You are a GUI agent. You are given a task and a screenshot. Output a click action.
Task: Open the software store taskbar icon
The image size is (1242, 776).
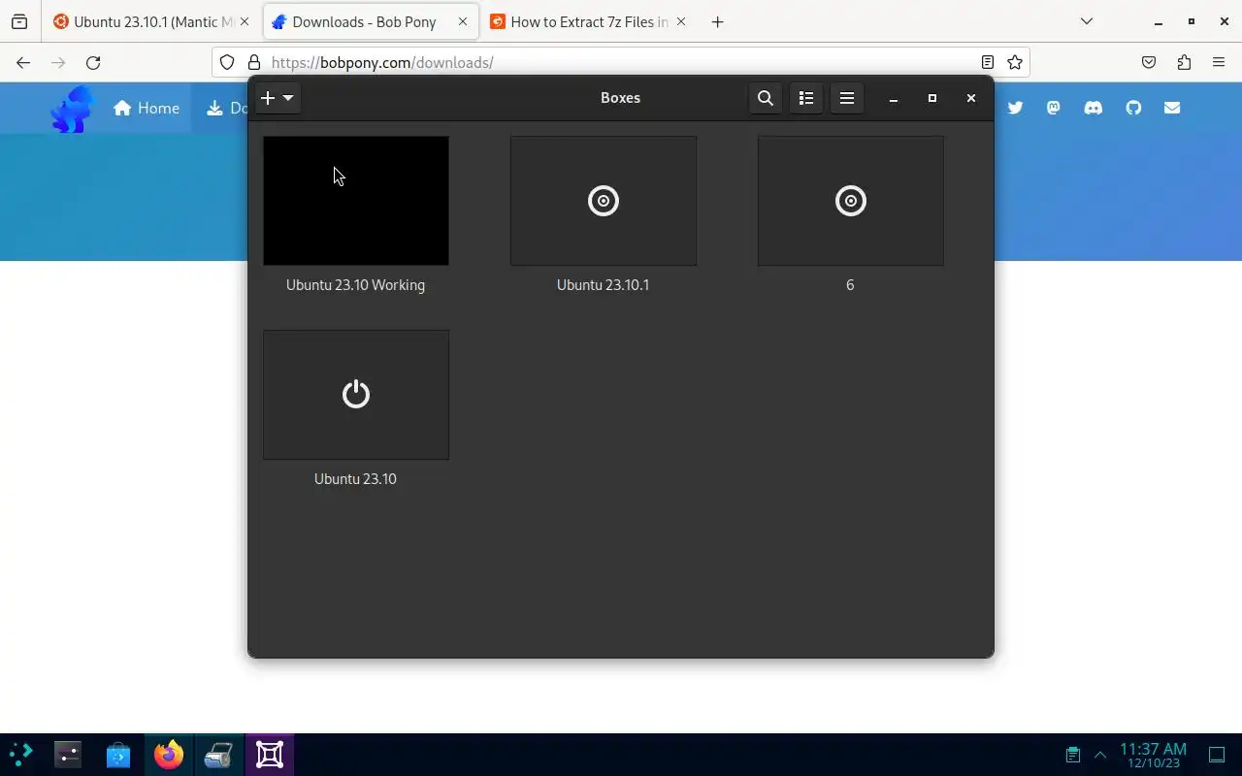pyautogui.click(x=118, y=755)
